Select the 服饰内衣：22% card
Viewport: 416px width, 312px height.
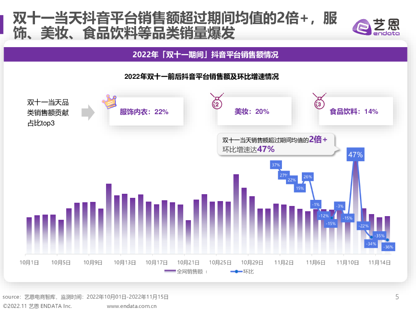(146, 111)
